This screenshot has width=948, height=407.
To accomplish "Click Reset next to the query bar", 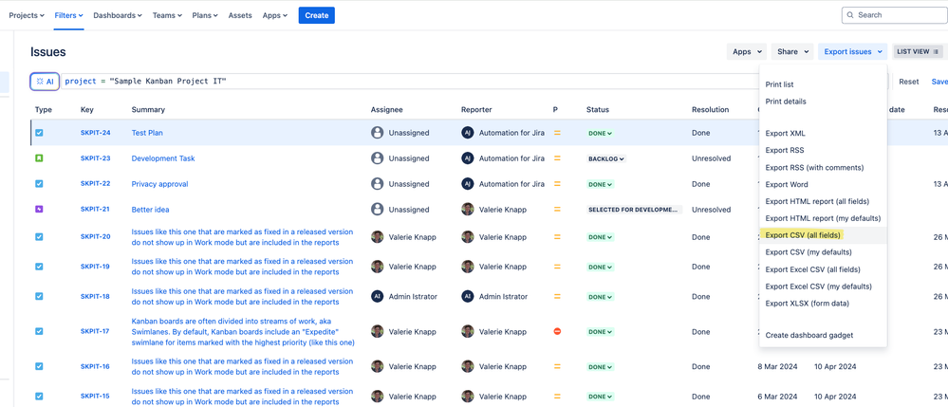I will (909, 82).
